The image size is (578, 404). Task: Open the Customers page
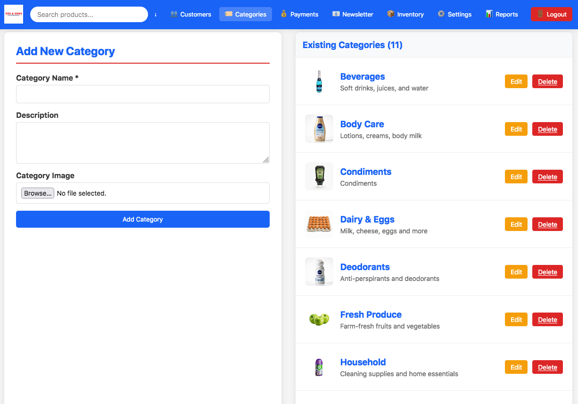[x=190, y=15]
